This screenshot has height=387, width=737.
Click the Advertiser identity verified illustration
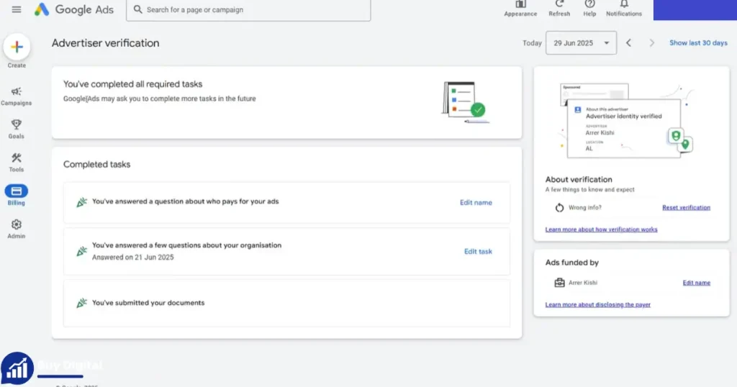coord(627,121)
